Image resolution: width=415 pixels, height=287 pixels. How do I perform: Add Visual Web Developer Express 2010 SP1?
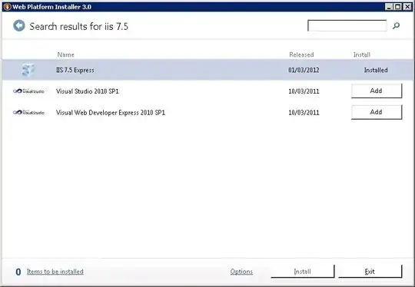pos(377,112)
